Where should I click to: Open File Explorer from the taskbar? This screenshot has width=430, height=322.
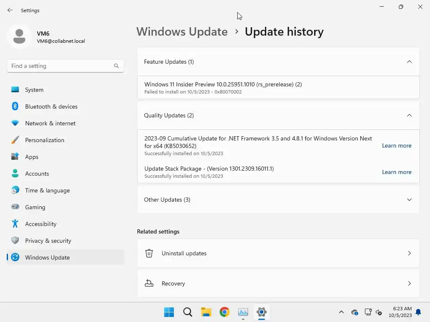[206, 312]
